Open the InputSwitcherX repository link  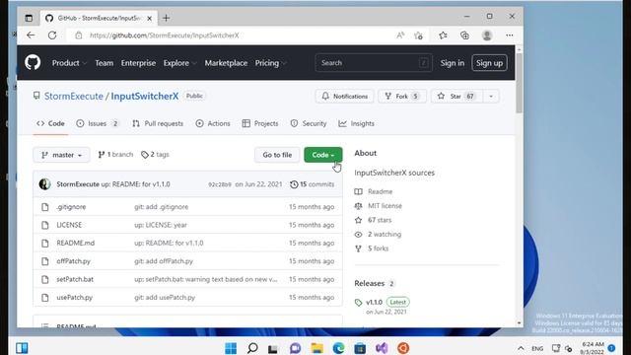tap(145, 97)
